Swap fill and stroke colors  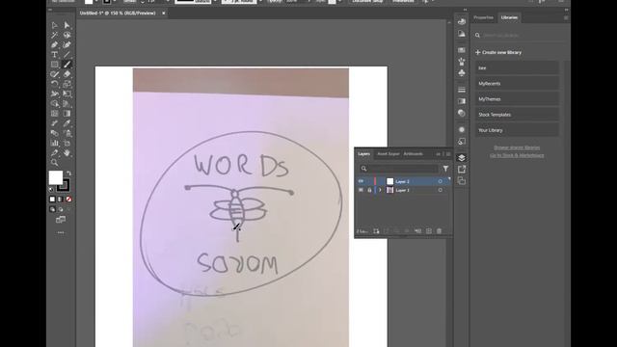click(x=68, y=173)
